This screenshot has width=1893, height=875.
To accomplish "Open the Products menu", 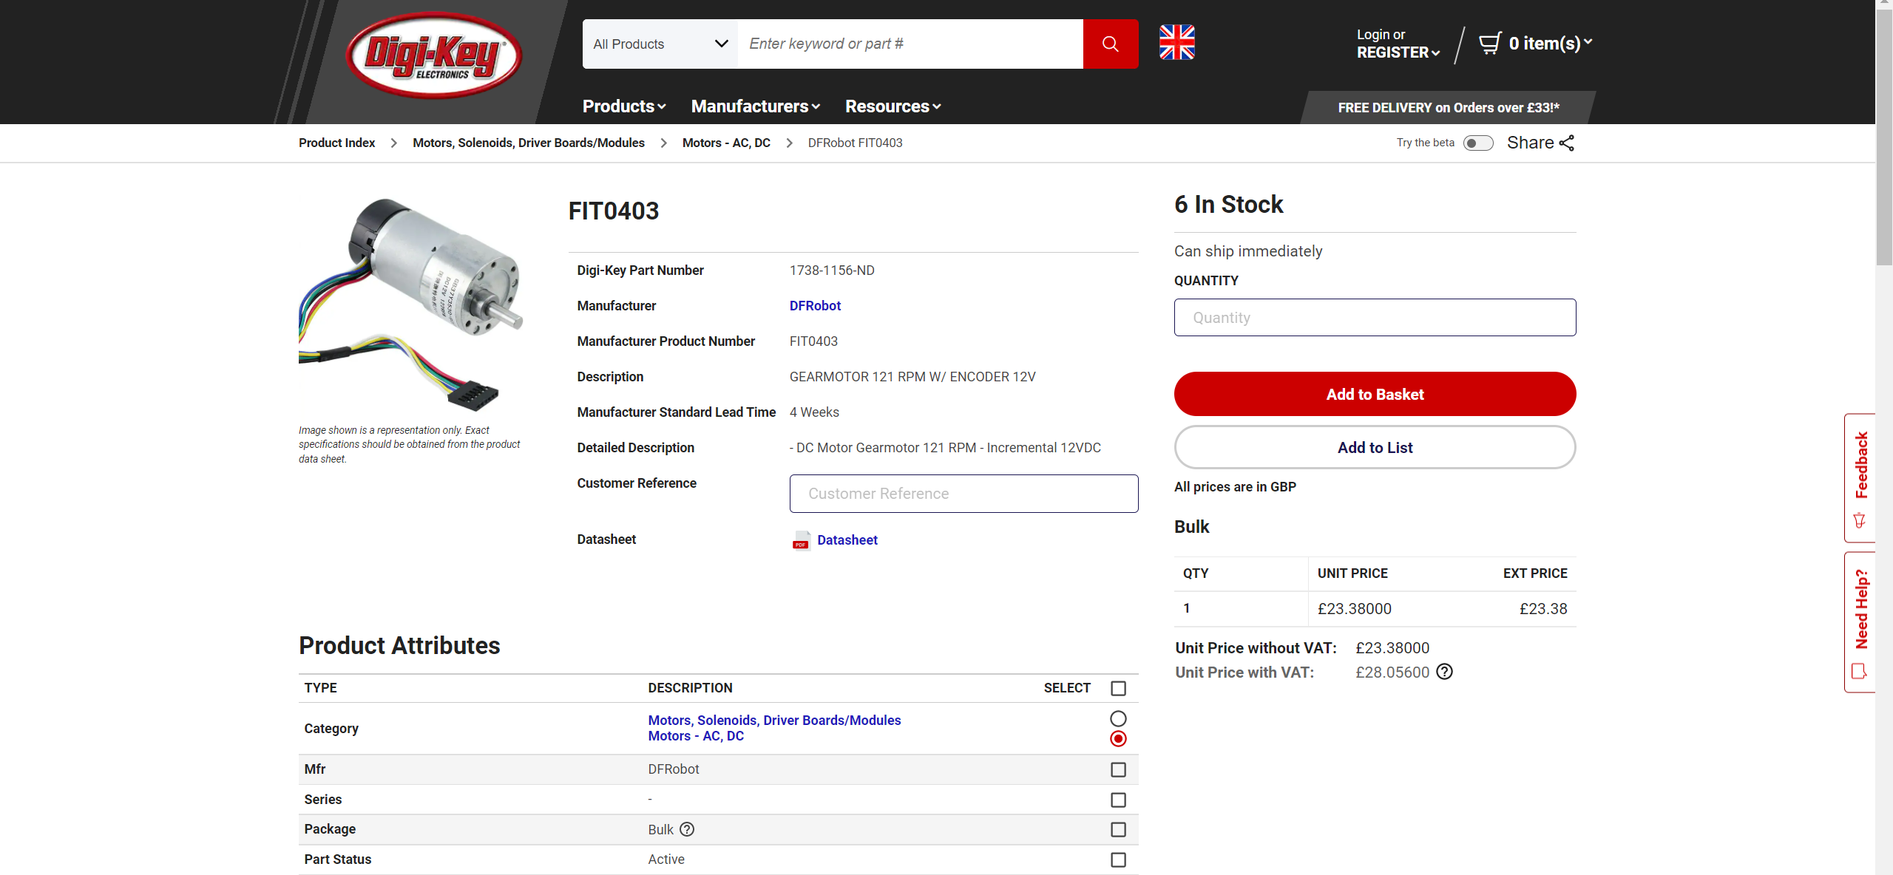I will pyautogui.click(x=624, y=106).
